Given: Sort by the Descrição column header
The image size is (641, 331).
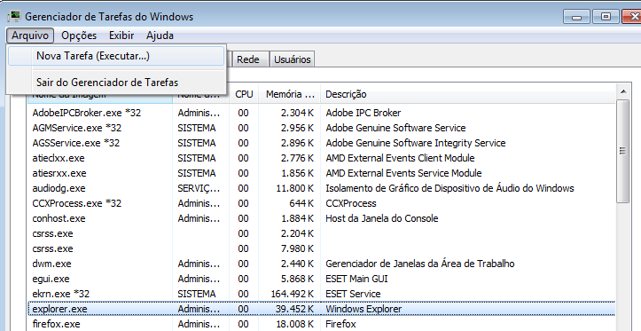Looking at the screenshot, I should pyautogui.click(x=468, y=94).
